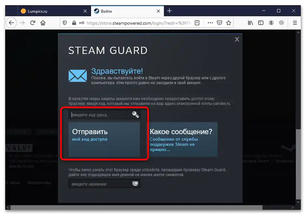The height and width of the screenshot is (215, 306).
Task: Focus the введите название field
Action: coord(105,183)
